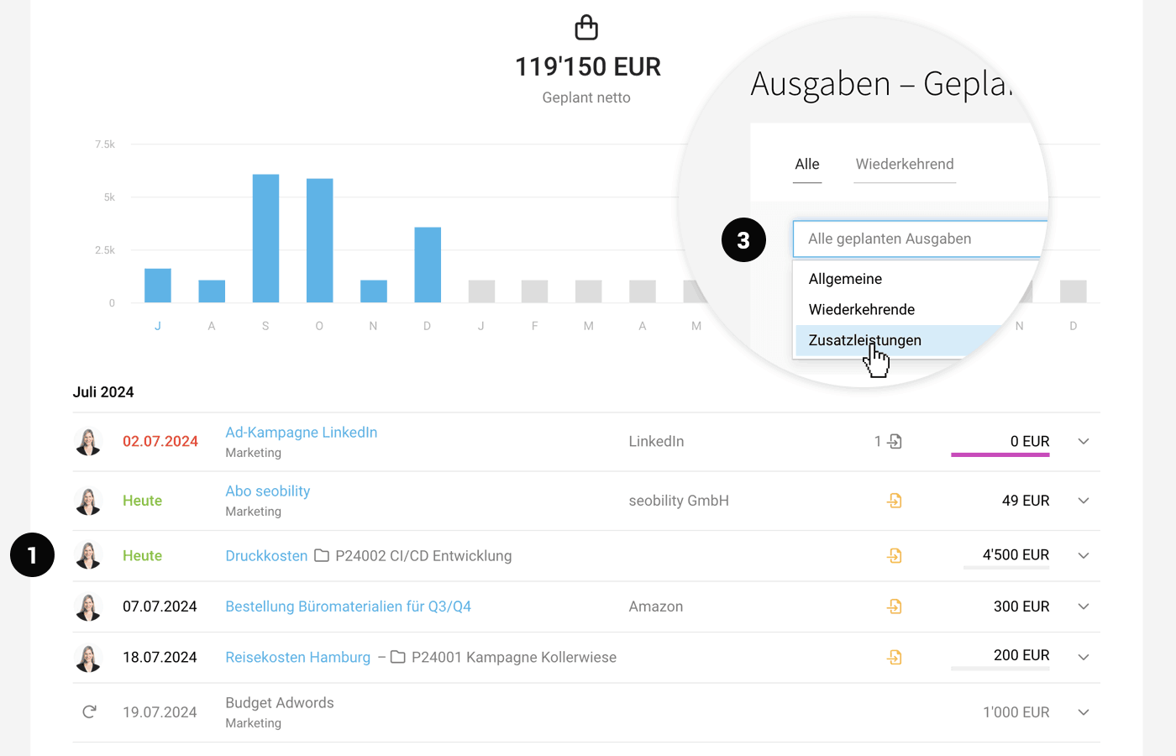Click the December (first D) blue bar in the chart
Viewport: 1176px width, 756px height.
tap(428, 265)
